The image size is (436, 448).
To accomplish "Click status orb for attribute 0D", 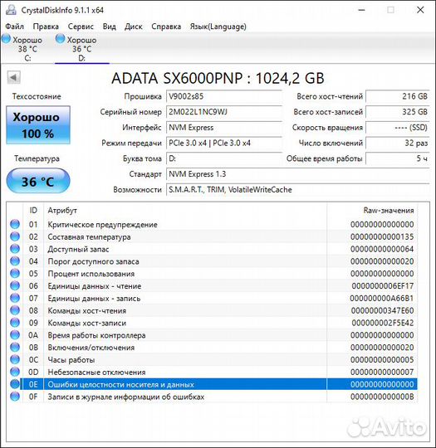I will [15, 372].
